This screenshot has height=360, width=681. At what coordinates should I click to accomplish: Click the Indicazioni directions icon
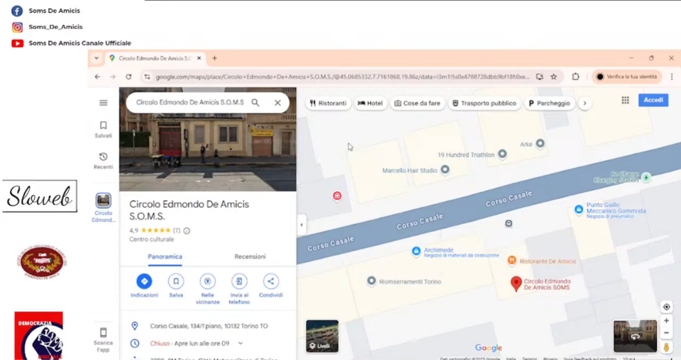pyautogui.click(x=144, y=281)
